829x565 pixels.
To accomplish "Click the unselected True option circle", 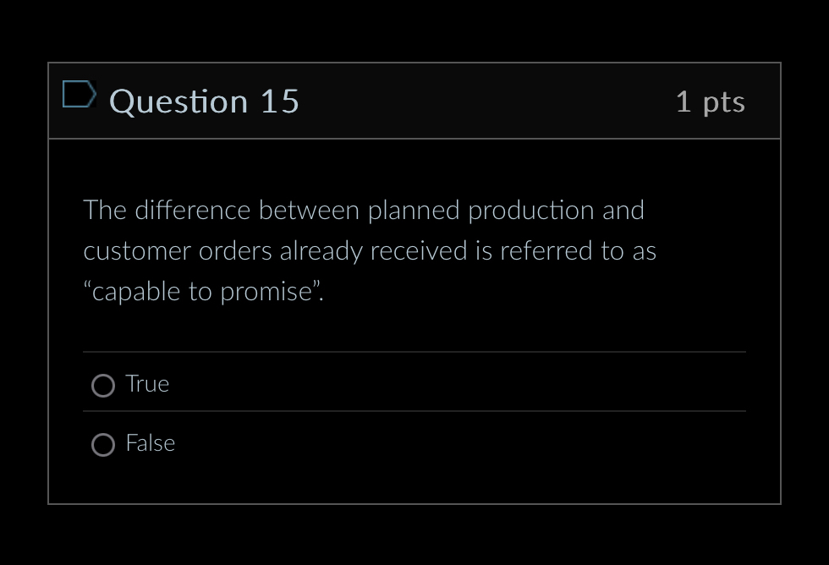I will 102,386.
